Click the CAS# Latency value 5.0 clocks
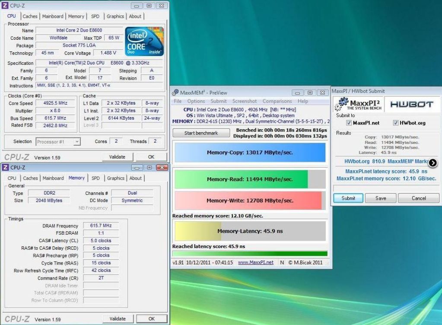 pos(101,240)
